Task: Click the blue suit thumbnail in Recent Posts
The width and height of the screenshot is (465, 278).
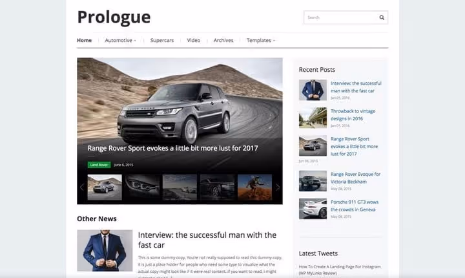Action: click(x=313, y=90)
